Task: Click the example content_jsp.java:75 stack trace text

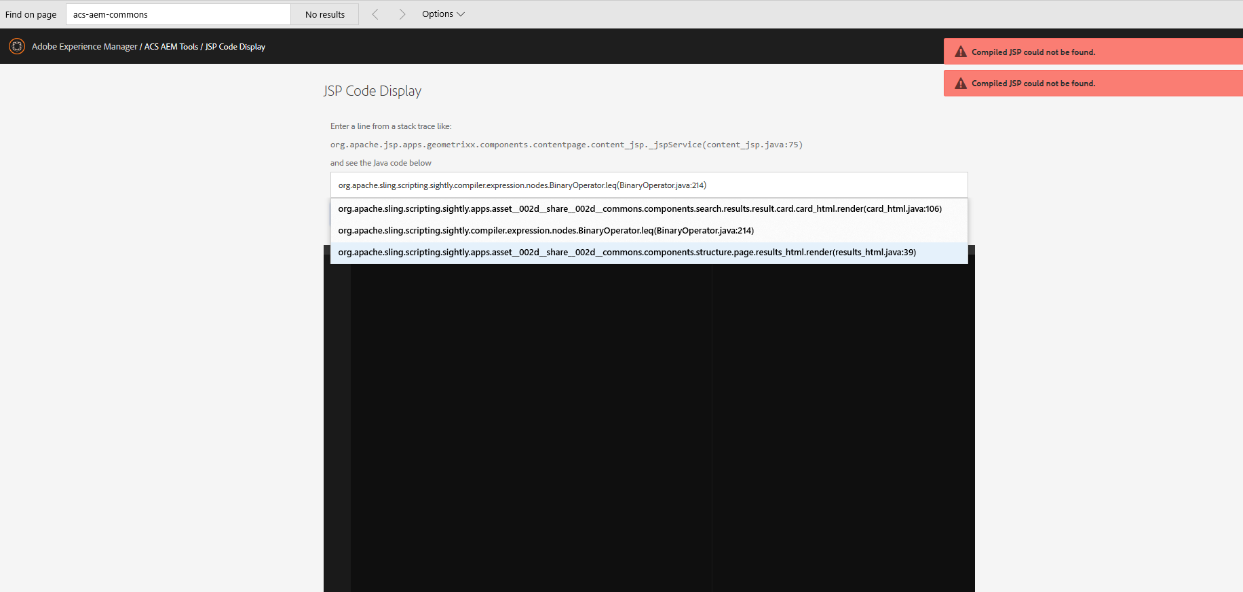Action: [x=567, y=145]
